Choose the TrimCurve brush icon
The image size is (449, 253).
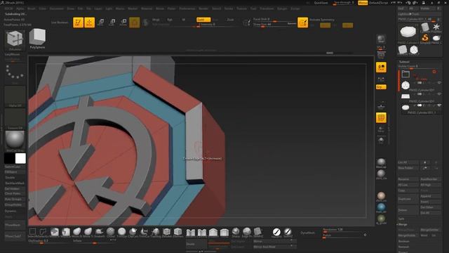point(144,232)
